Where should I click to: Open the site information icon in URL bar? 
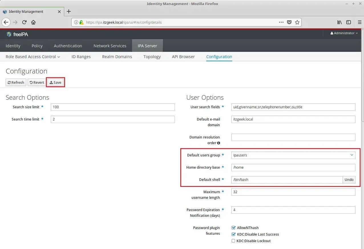coord(76,22)
